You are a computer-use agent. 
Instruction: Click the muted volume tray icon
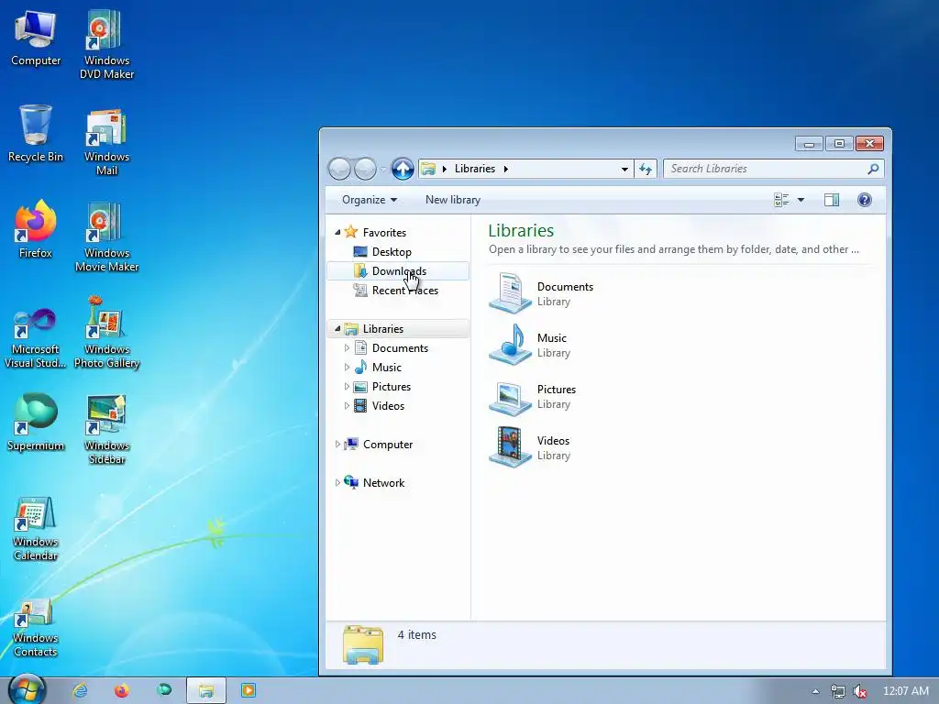[x=860, y=691]
